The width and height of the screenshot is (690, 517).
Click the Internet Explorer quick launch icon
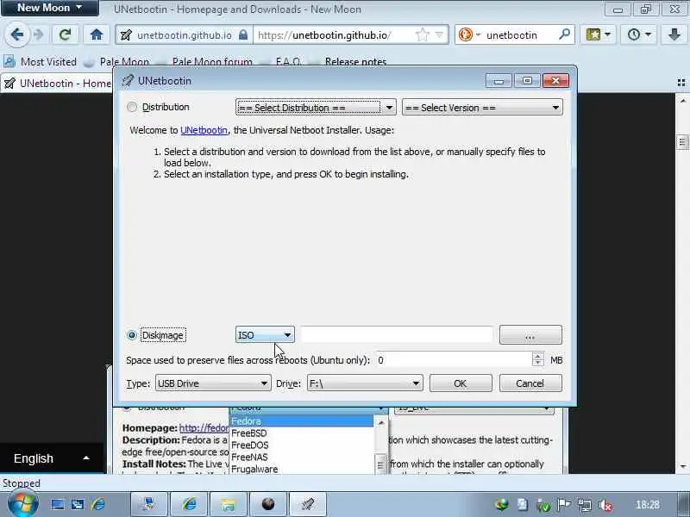(98, 504)
